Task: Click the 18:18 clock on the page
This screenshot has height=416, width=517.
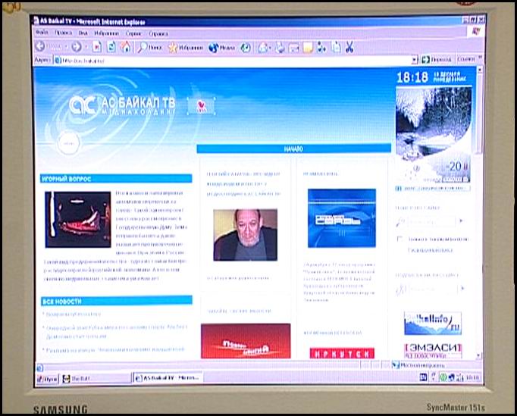Action: 412,78
